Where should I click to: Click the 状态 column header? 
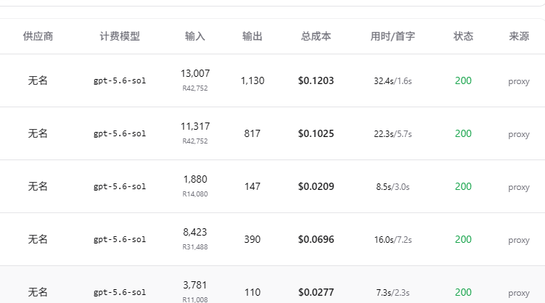click(463, 36)
